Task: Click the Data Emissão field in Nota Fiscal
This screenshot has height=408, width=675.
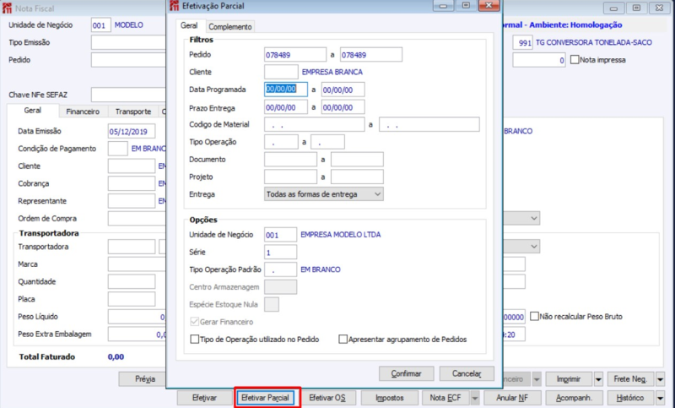Action: coord(132,132)
